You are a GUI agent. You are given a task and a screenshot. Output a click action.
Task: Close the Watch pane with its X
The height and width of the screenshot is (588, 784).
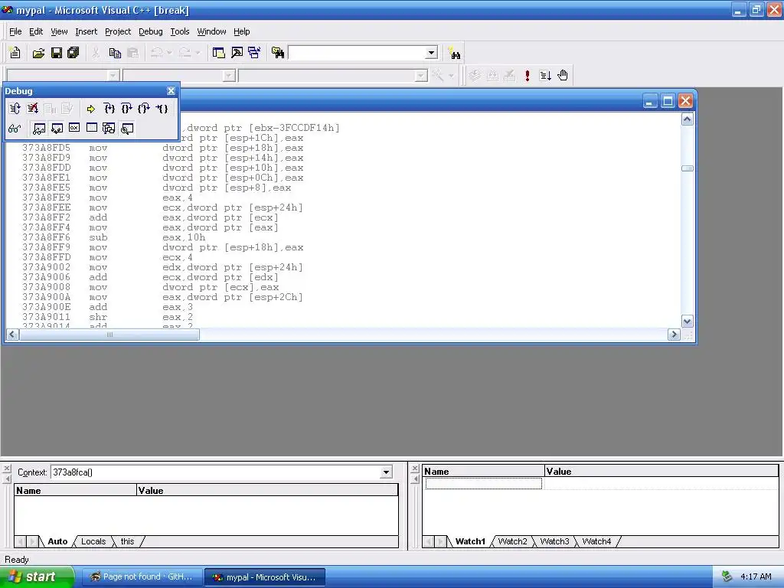click(x=414, y=469)
